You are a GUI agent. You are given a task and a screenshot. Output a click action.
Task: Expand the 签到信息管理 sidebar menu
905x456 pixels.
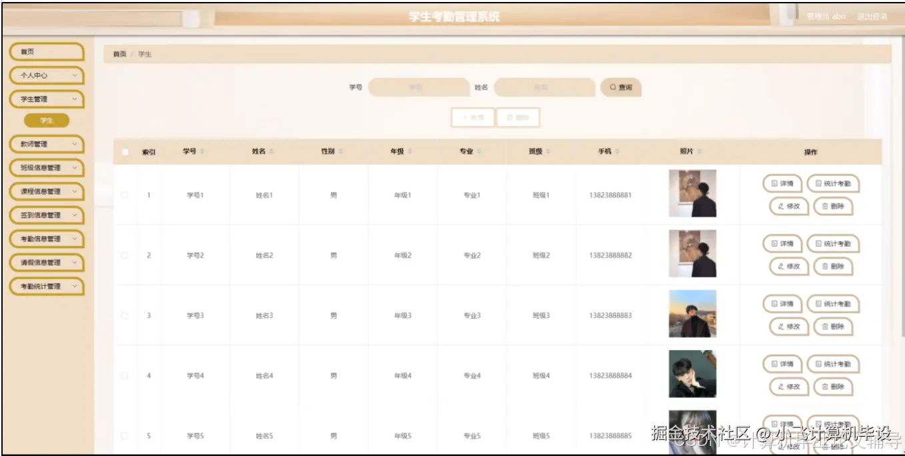(x=47, y=215)
